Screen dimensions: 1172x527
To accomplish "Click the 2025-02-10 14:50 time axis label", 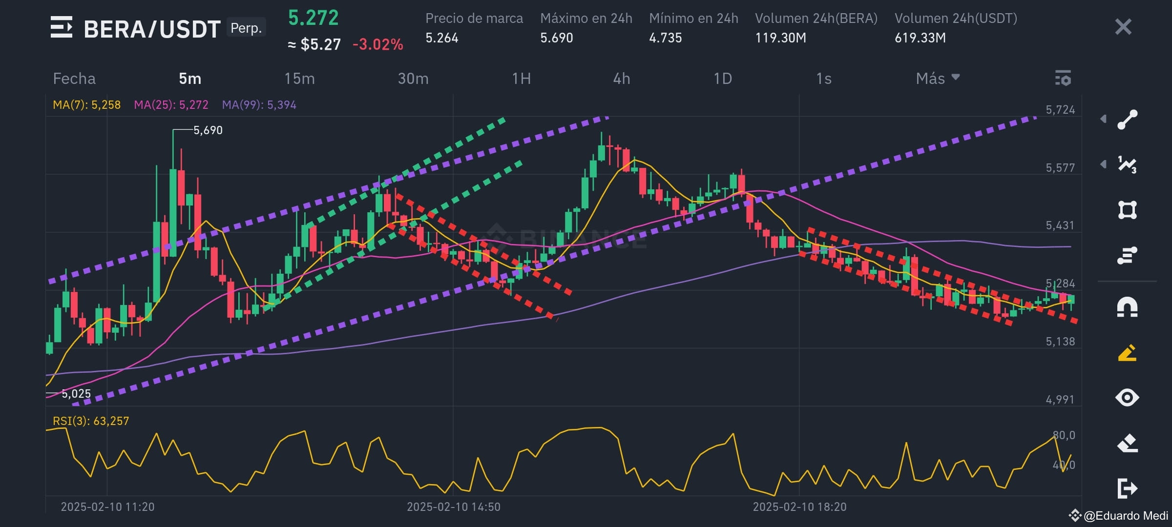I will click(454, 507).
